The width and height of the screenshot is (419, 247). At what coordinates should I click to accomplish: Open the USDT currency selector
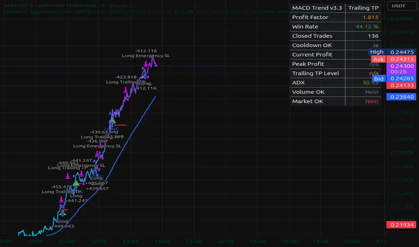click(x=401, y=6)
